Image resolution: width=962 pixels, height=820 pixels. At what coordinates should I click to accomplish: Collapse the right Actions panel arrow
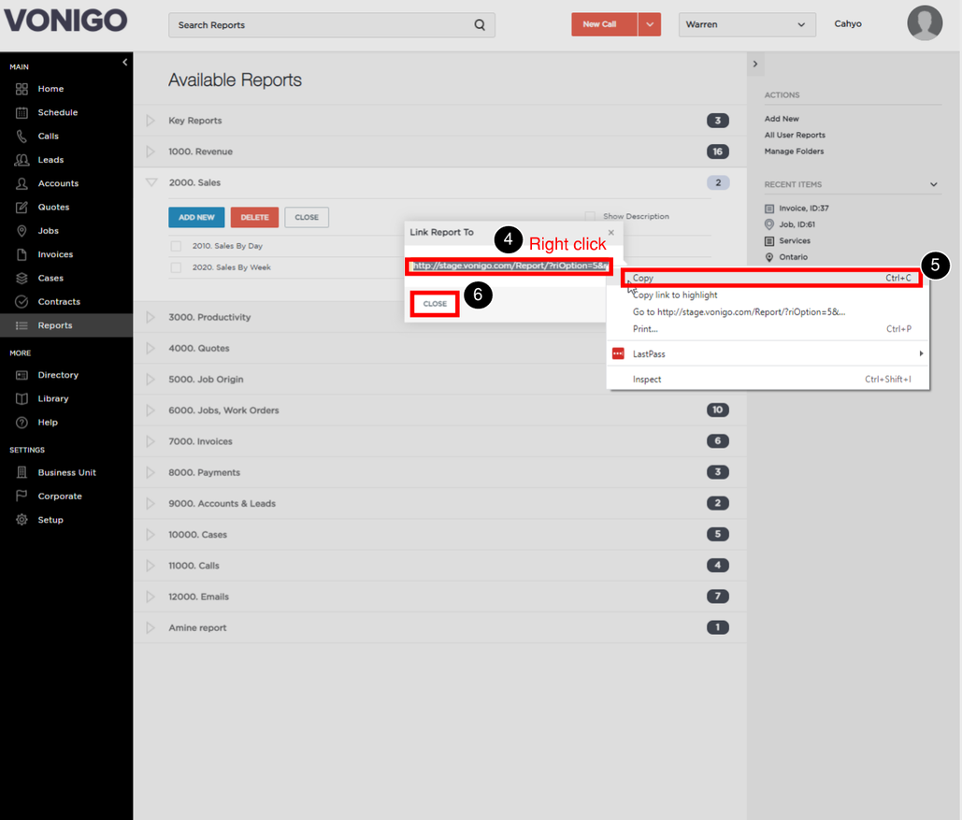755,64
